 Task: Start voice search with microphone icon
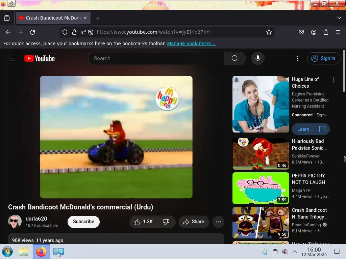[x=257, y=58]
